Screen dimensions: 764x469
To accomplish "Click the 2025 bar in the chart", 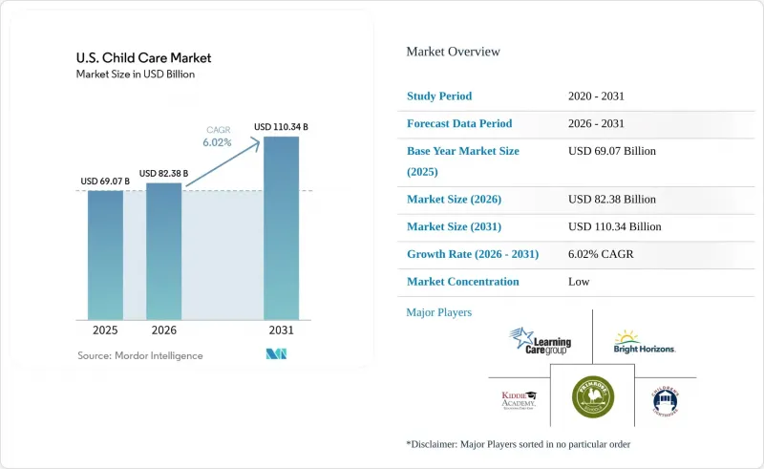I will pyautogui.click(x=105, y=255).
